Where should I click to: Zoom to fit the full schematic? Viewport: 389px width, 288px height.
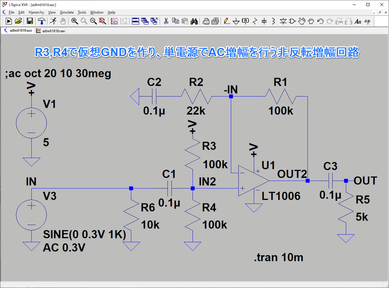tap(102, 21)
